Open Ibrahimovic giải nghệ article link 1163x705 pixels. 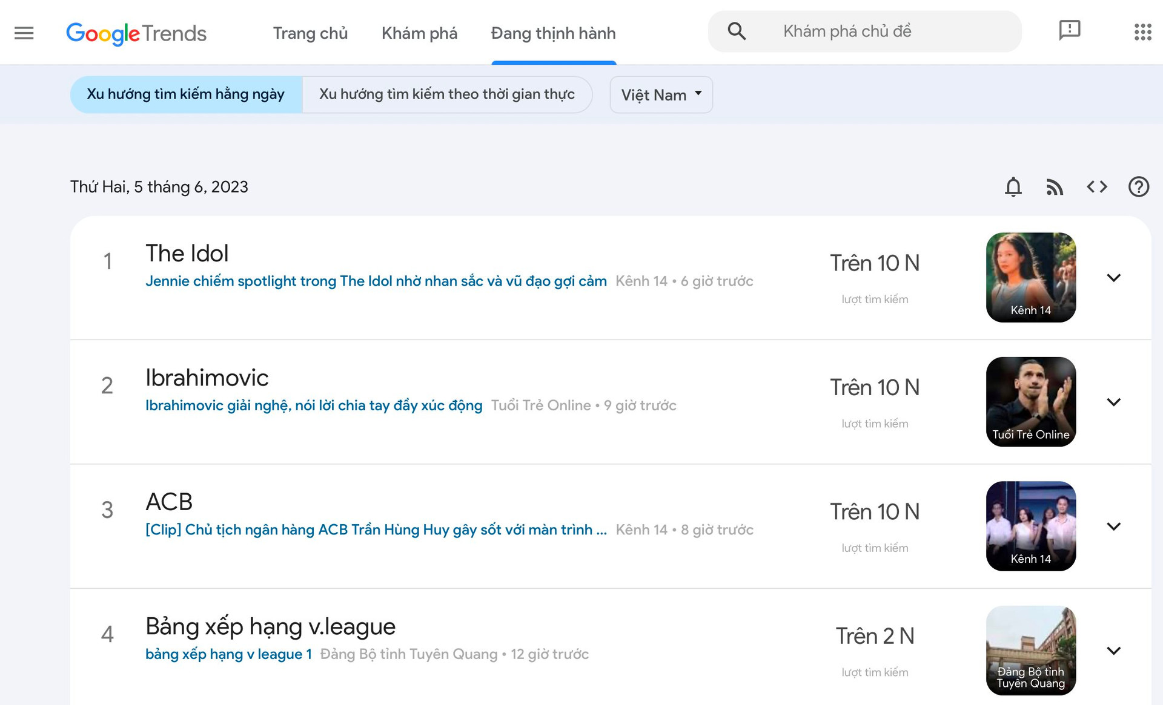click(314, 405)
